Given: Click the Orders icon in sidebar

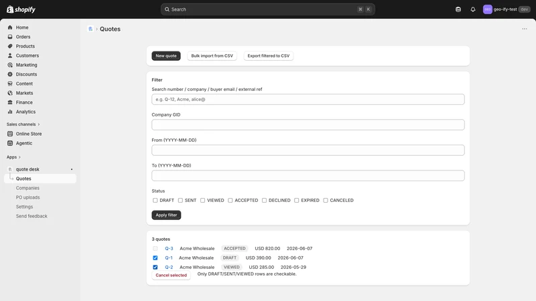Looking at the screenshot, I should tap(10, 37).
